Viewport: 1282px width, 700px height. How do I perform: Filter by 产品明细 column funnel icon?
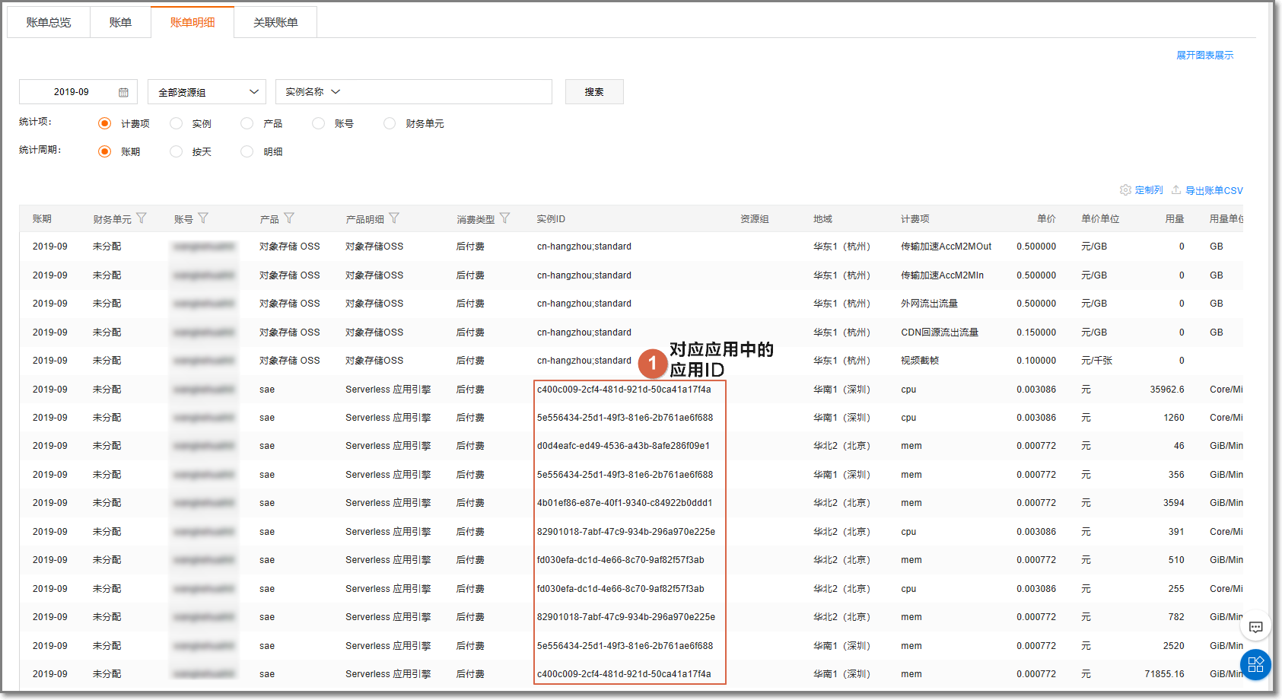pos(394,218)
